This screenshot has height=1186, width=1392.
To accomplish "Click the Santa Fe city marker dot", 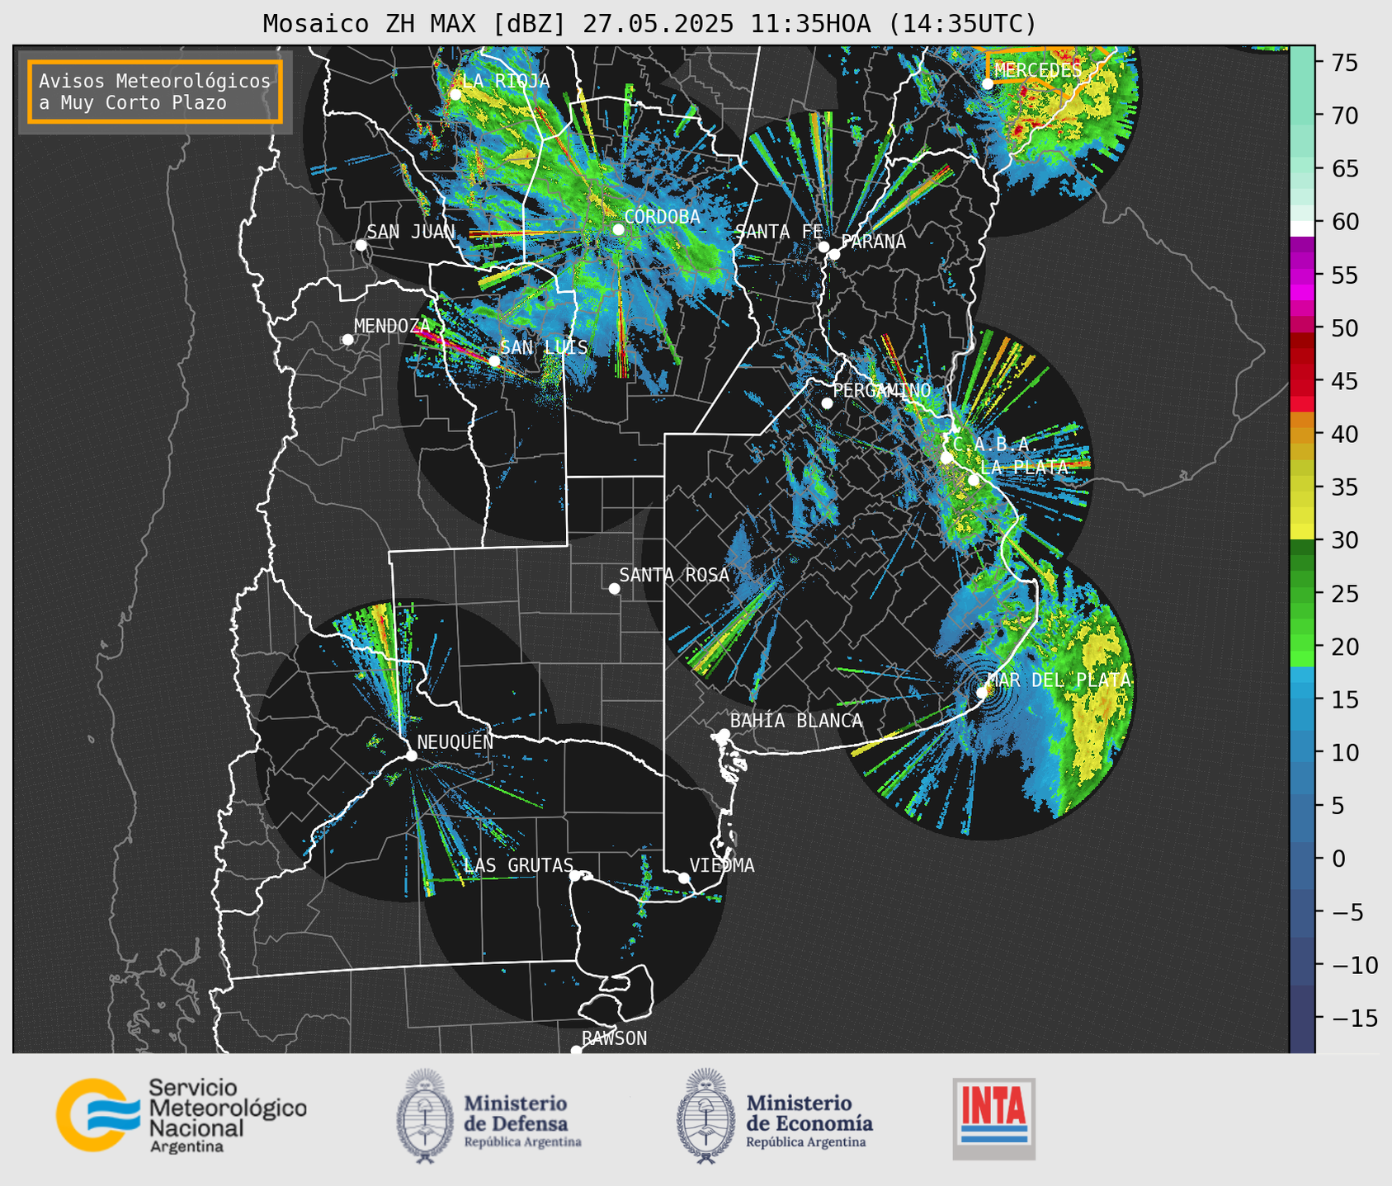I will 823,247.
